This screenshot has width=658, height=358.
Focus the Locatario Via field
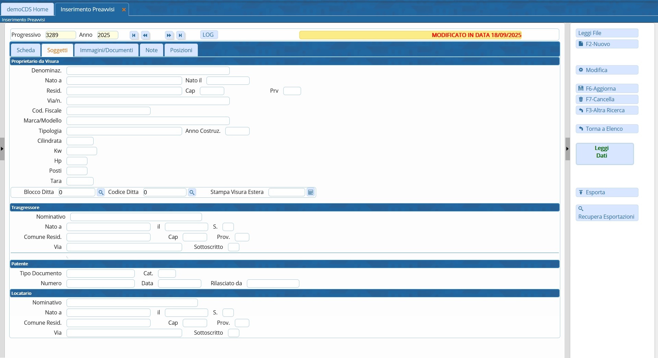(x=124, y=333)
